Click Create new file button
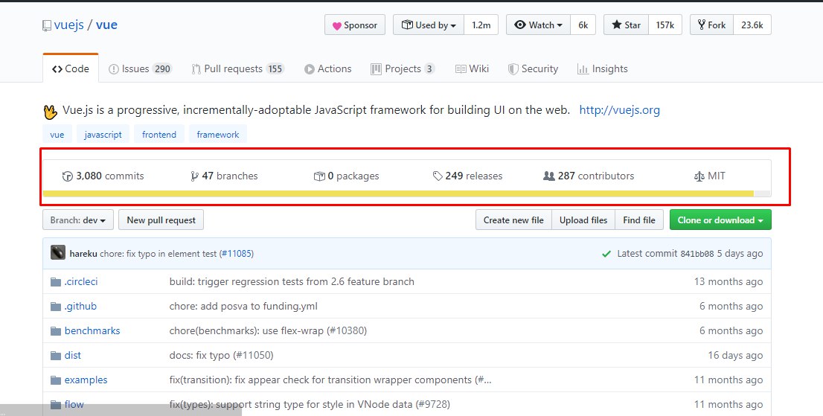Viewport: 823px width, 416px height. point(513,220)
